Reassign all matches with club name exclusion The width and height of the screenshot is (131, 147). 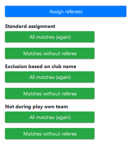[50, 77]
